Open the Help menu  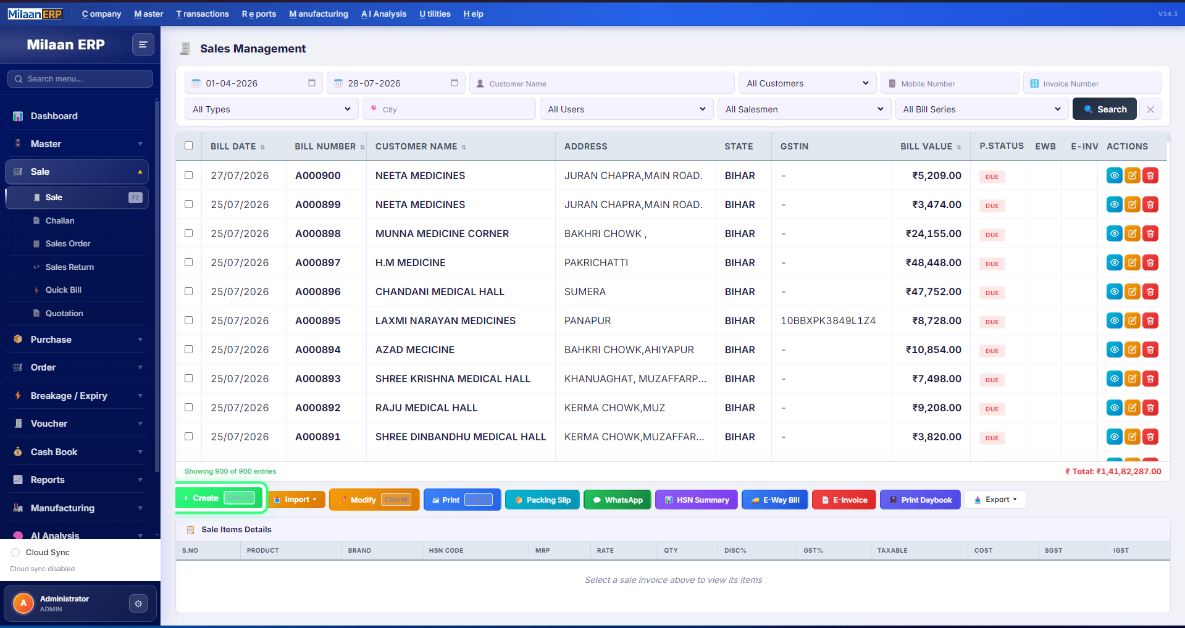coord(473,14)
